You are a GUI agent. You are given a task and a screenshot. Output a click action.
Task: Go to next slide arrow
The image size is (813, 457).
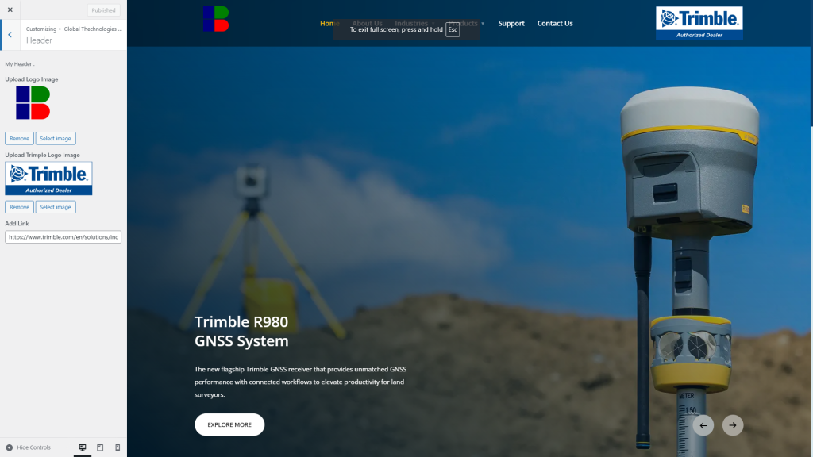coord(733,425)
